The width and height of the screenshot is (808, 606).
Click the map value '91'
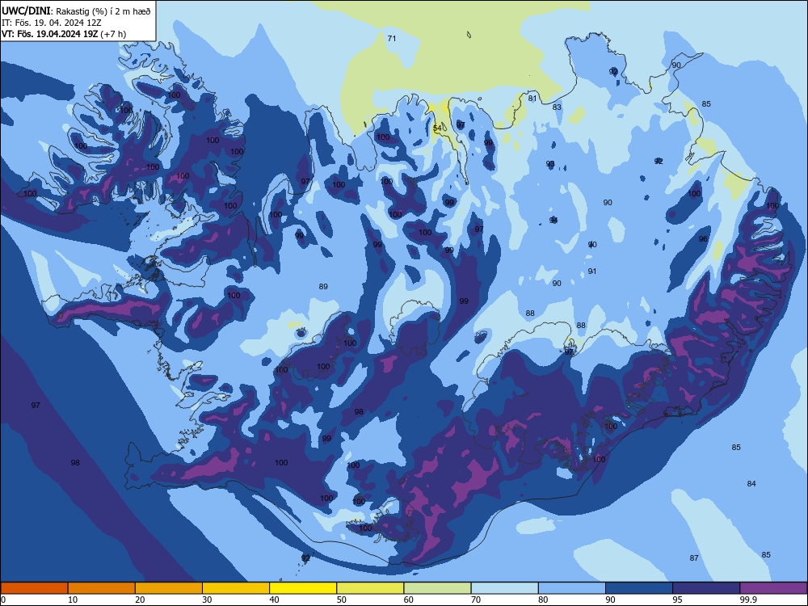coord(592,271)
